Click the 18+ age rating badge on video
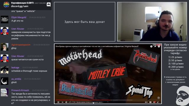 (159, 98)
